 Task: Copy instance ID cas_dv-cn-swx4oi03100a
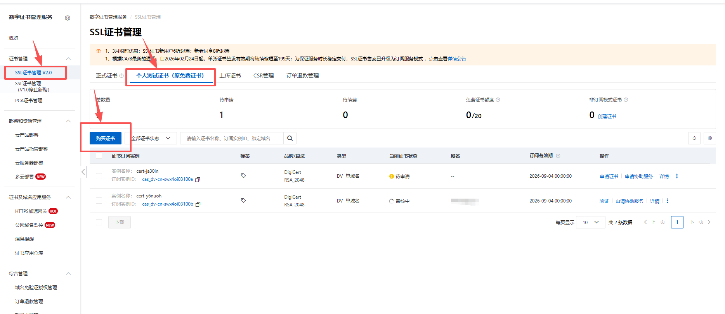click(x=198, y=180)
